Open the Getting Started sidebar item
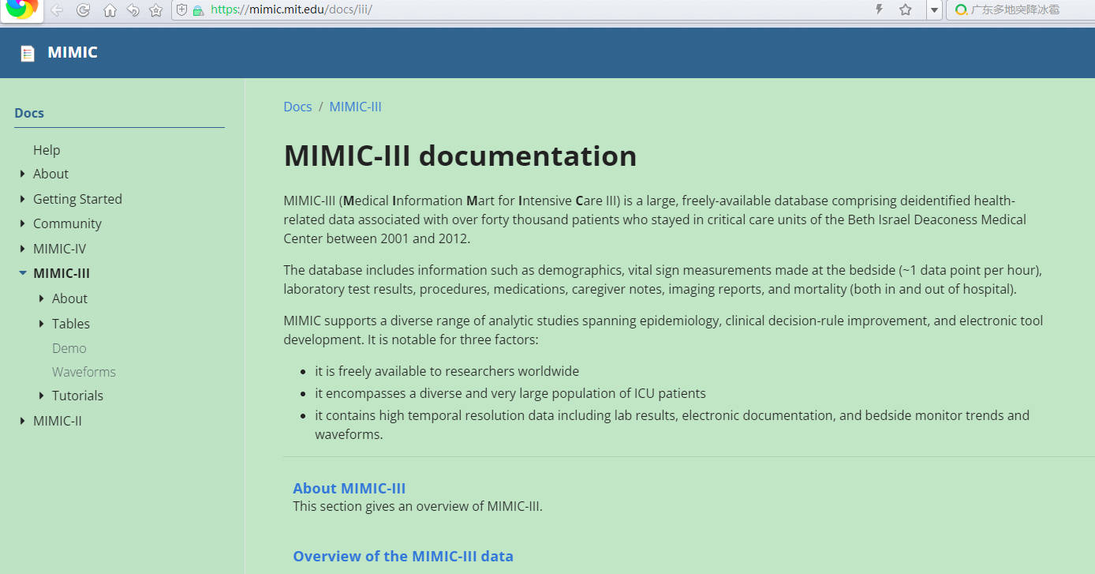Image resolution: width=1095 pixels, height=574 pixels. 77,198
